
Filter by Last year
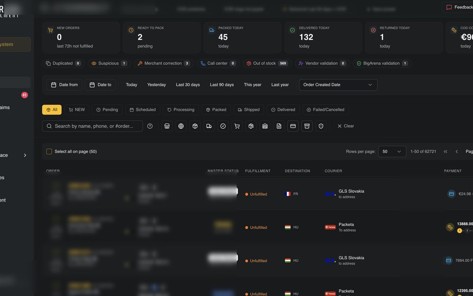coord(280,85)
